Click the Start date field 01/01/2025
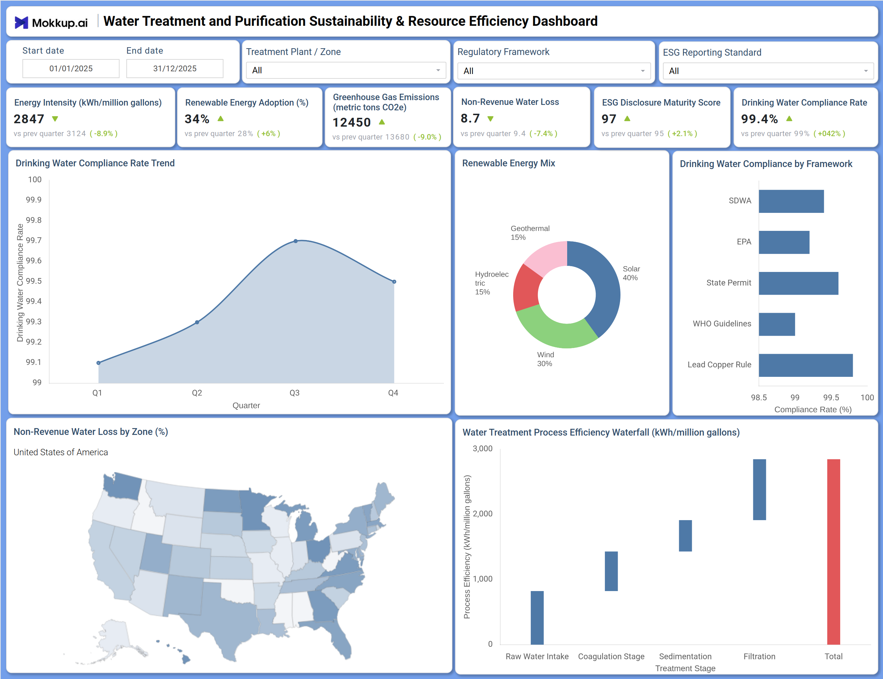Image resolution: width=883 pixels, height=679 pixels. (x=71, y=68)
